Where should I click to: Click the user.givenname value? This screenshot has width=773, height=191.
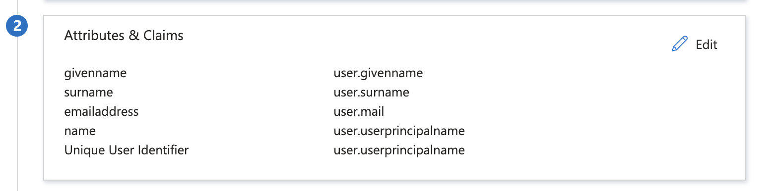click(379, 73)
